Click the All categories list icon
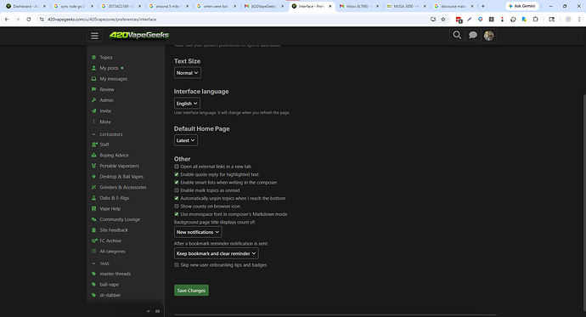Viewport: 586px width, 317px height. [93, 252]
